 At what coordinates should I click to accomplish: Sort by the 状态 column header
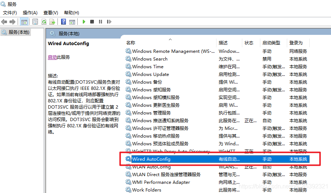(249, 43)
